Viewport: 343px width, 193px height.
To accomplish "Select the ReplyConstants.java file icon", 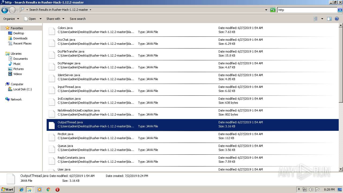I will click(52, 161).
